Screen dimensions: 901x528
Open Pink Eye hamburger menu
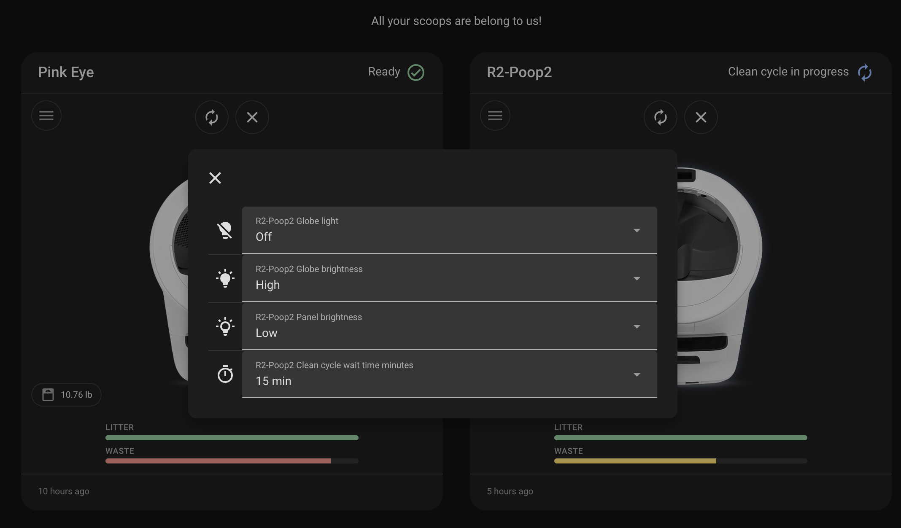point(46,116)
